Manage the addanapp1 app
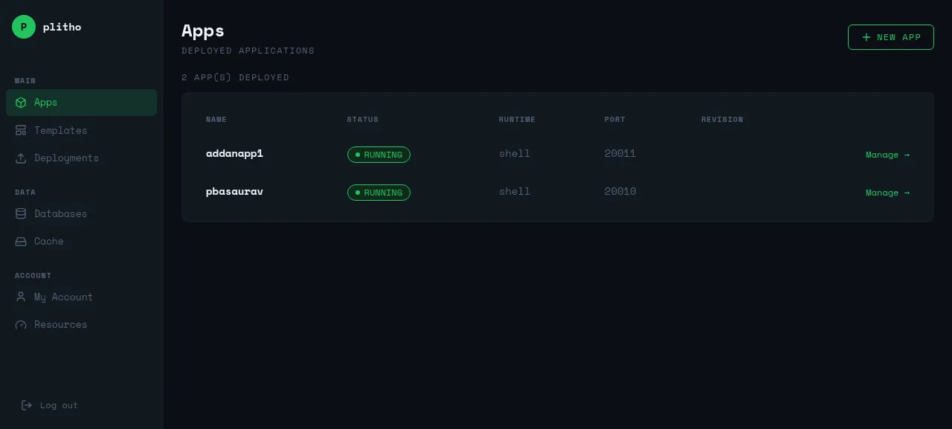The height and width of the screenshot is (429, 952). point(887,155)
